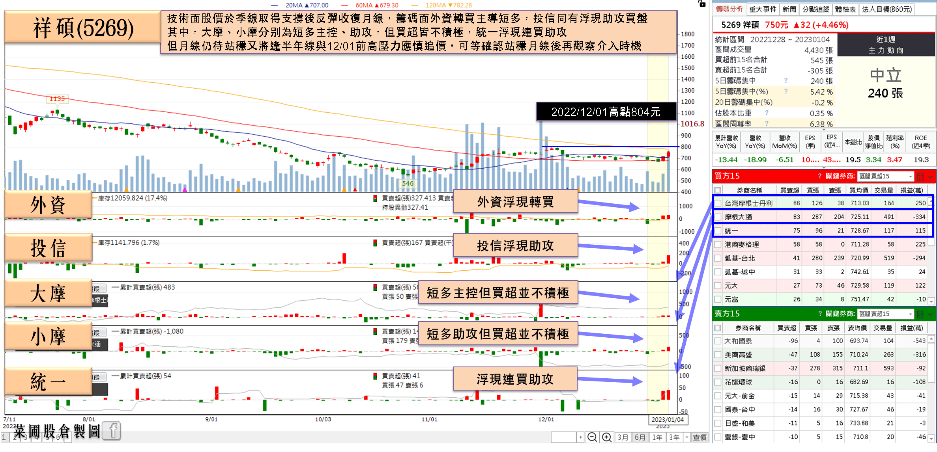Viewport: 937px width, 452px height.
Task: Zoom in the chart with the plus magnifier
Action: (606, 437)
